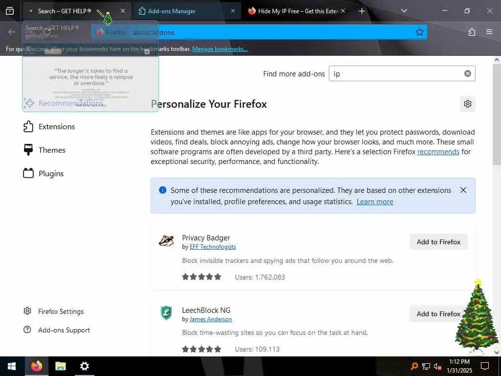Bookmark this page with the star icon
Viewport: 501px width, 376px height.
[419, 32]
